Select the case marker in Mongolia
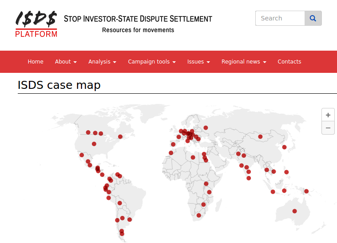337x243 pixels. click(x=260, y=136)
